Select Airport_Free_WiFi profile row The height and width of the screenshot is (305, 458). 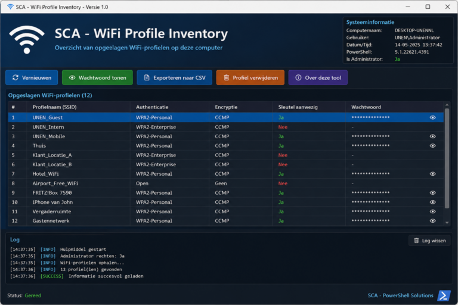226,183
